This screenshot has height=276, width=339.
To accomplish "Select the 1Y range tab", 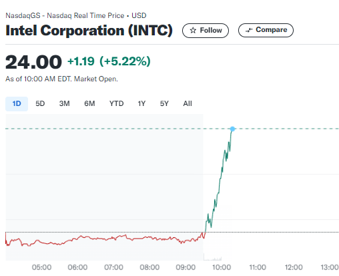I will click(141, 104).
